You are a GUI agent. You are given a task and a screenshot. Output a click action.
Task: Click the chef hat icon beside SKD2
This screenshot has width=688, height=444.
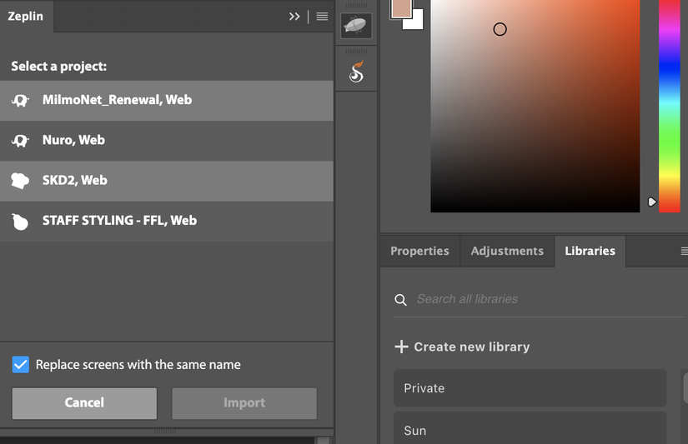tap(20, 181)
